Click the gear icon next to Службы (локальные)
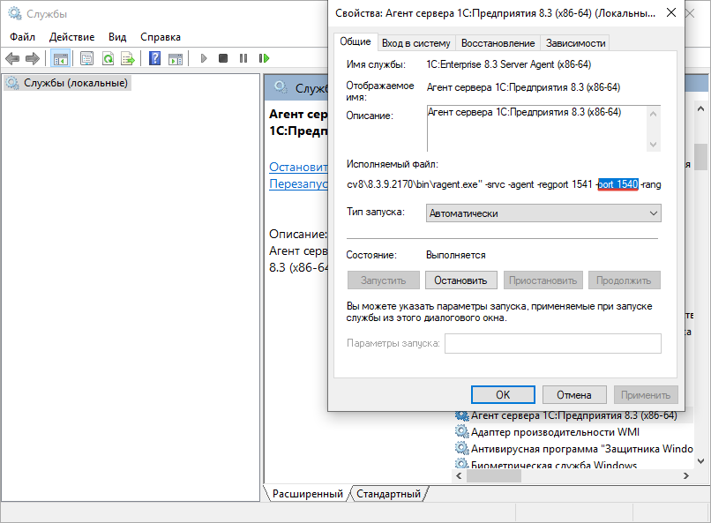 point(12,83)
